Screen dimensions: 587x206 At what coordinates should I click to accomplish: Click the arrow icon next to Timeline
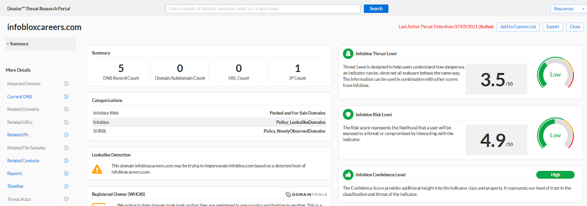tap(66, 186)
